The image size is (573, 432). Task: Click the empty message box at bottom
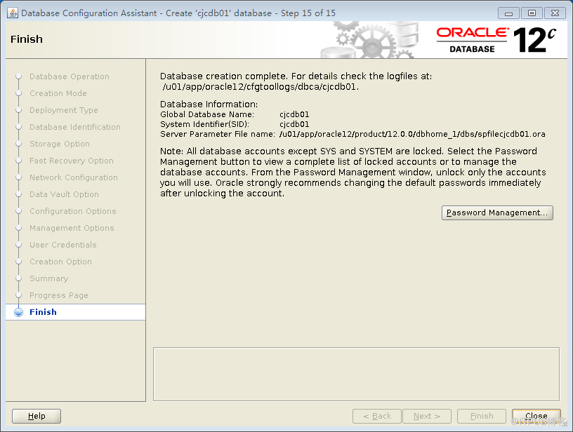(x=356, y=374)
